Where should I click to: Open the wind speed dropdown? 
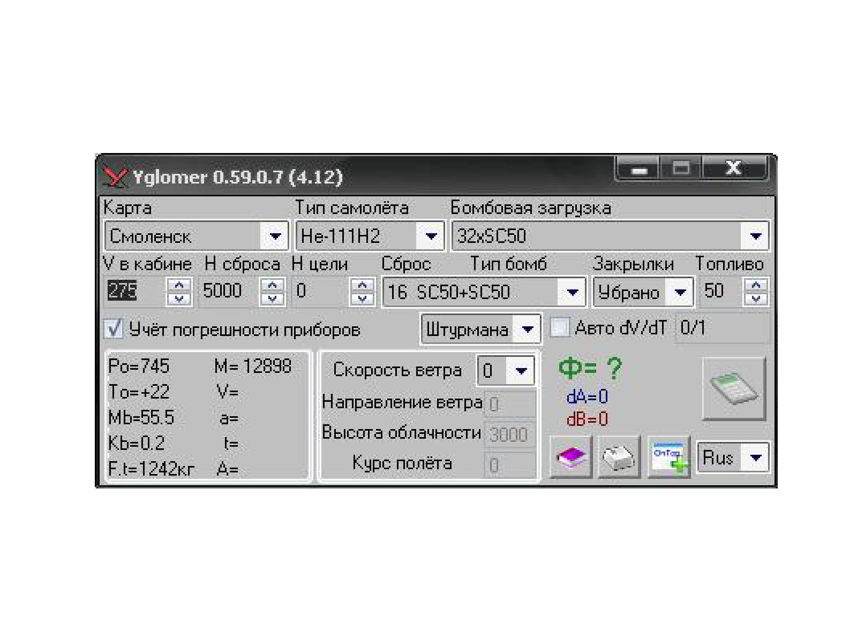pos(506,370)
